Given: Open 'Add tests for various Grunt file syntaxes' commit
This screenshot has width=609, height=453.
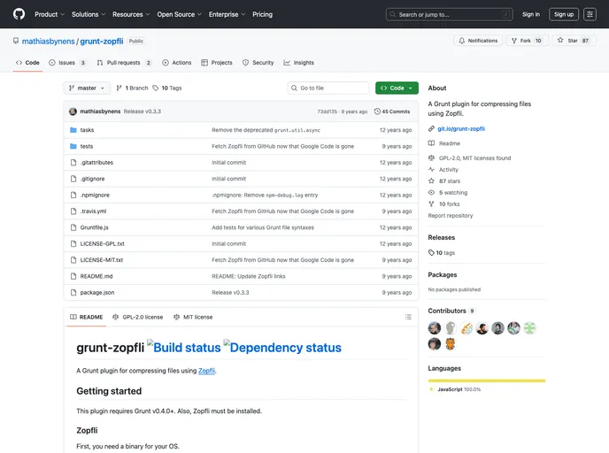Looking at the screenshot, I should click(263, 227).
